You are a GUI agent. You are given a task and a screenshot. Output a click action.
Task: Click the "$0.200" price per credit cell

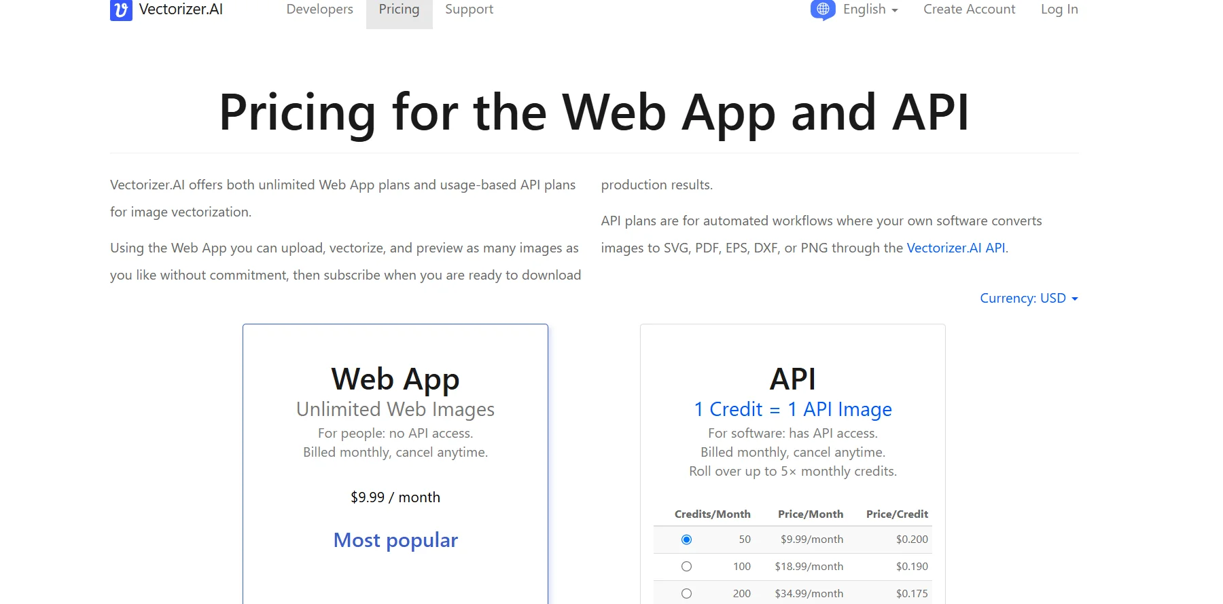[912, 540]
